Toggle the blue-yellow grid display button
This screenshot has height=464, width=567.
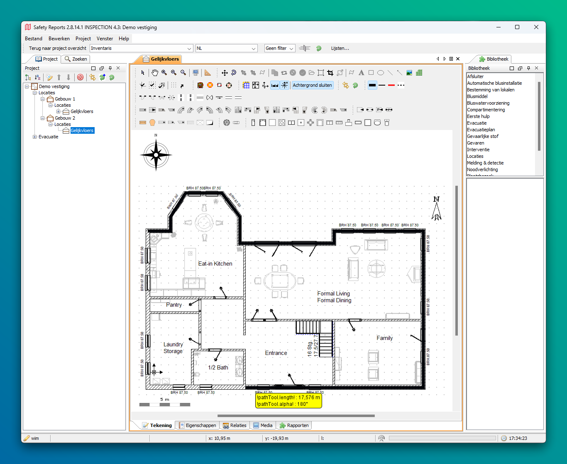click(246, 85)
